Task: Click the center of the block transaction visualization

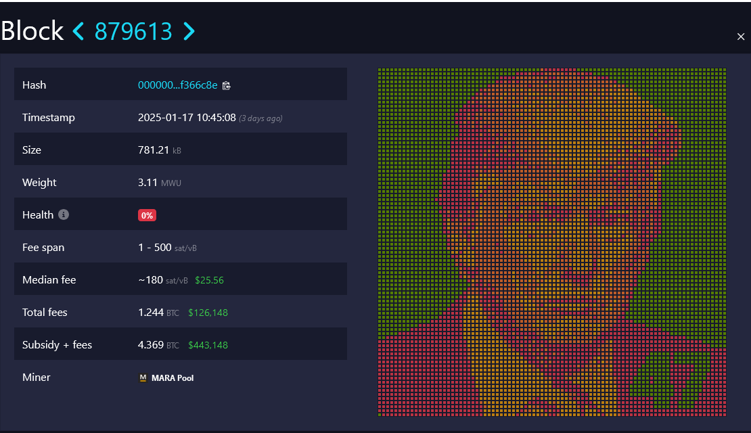Action: (551, 242)
